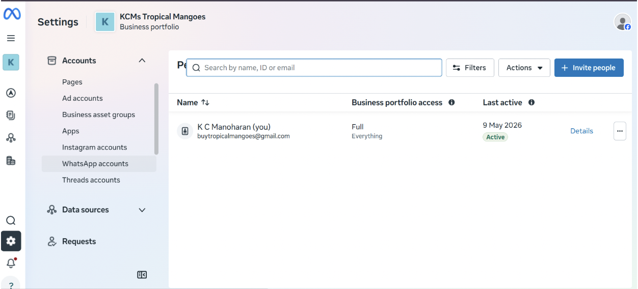This screenshot has height=289, width=638.
Task: Click the Data sources nodes icon
Action: [51, 210]
